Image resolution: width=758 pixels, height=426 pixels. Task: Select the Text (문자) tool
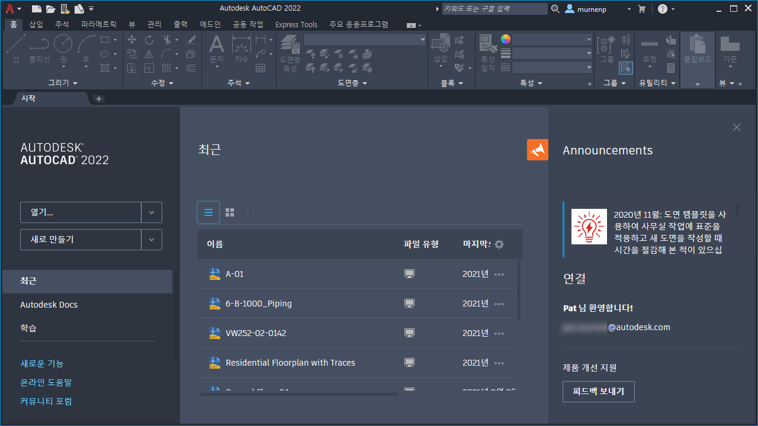[217, 49]
